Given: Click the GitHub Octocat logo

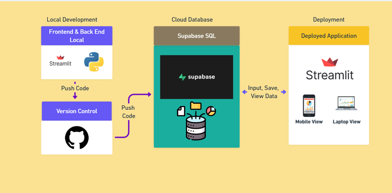Looking at the screenshot, I should point(77,138).
